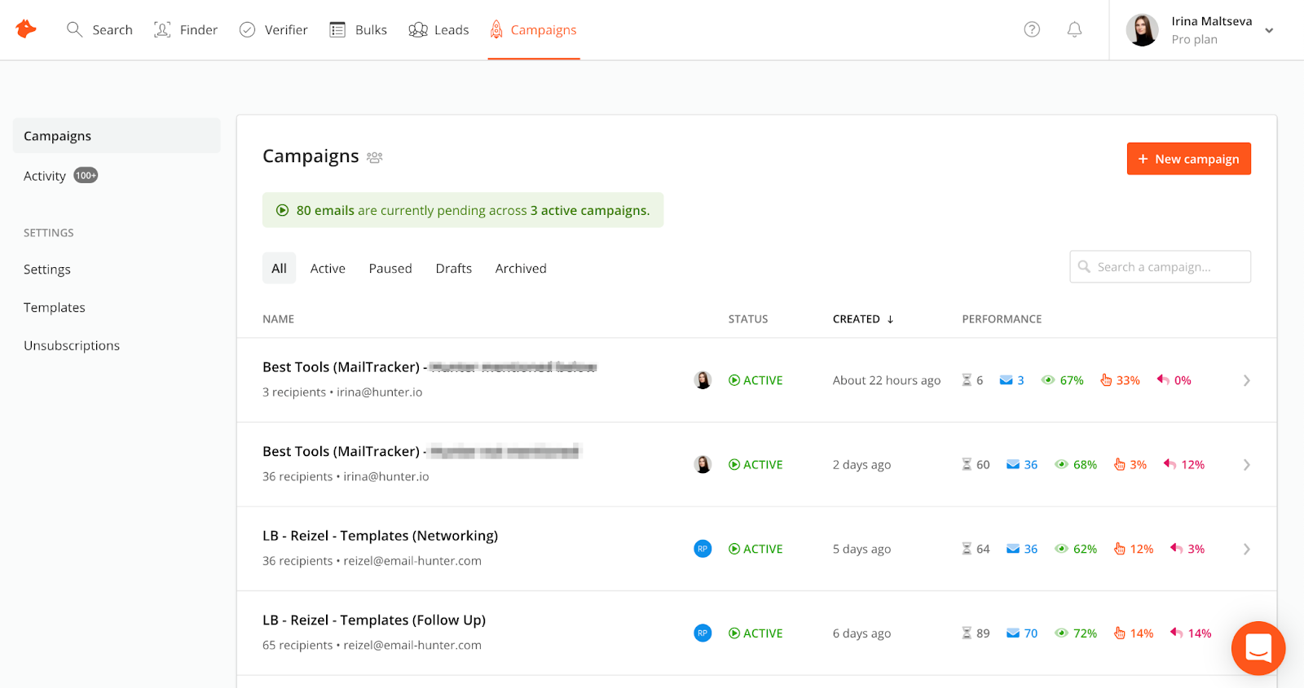Open LB - Reizel - Templates (Networking)
This screenshot has height=688, width=1304.
[x=380, y=536]
